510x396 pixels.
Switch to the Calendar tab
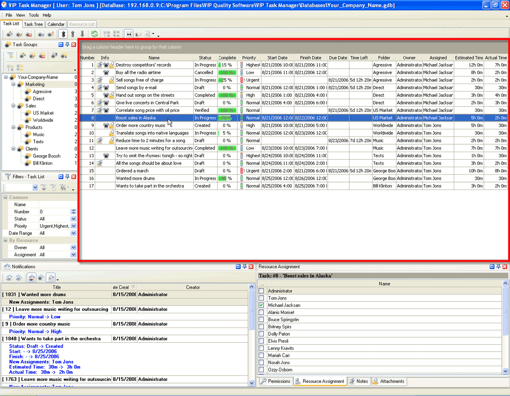click(x=56, y=24)
